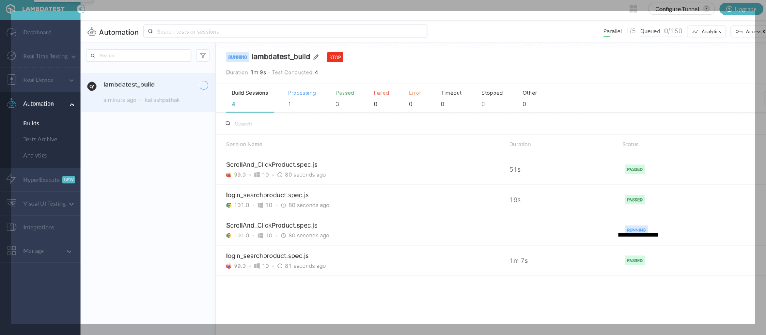Click the Automation robot icon in sidebar

[11, 103]
